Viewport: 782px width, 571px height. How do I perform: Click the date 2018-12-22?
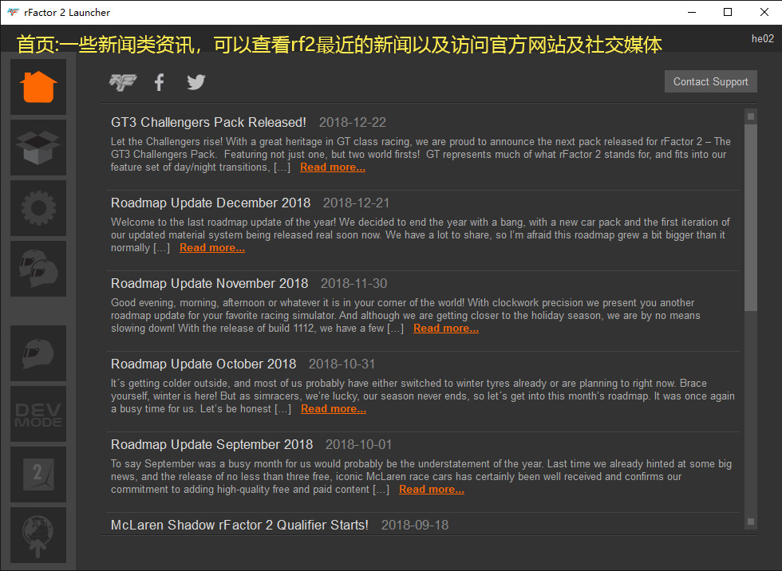pos(353,122)
